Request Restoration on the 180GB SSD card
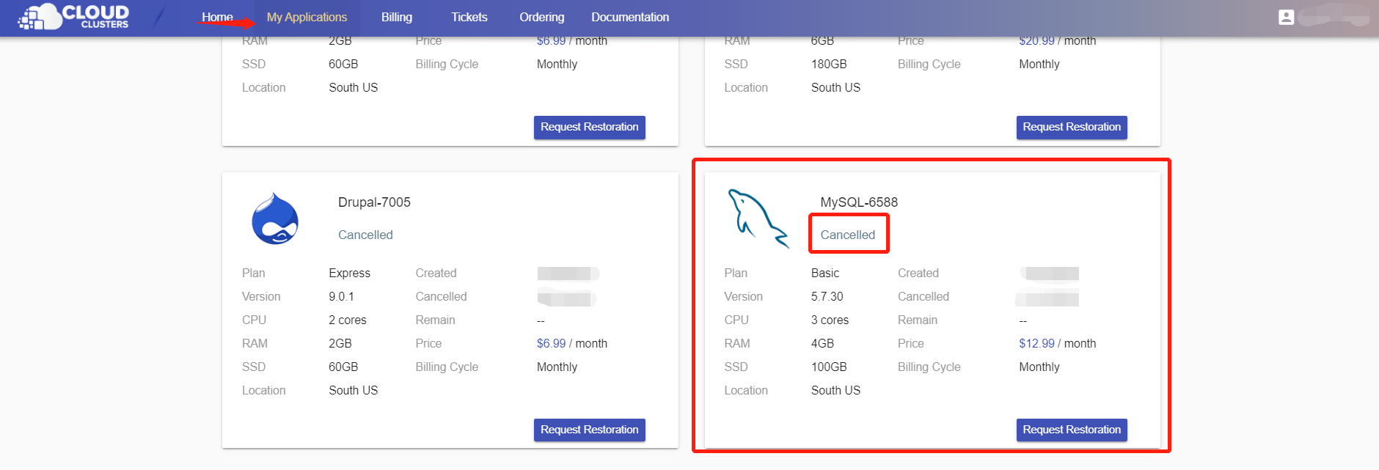This screenshot has width=1379, height=470. 1072,127
